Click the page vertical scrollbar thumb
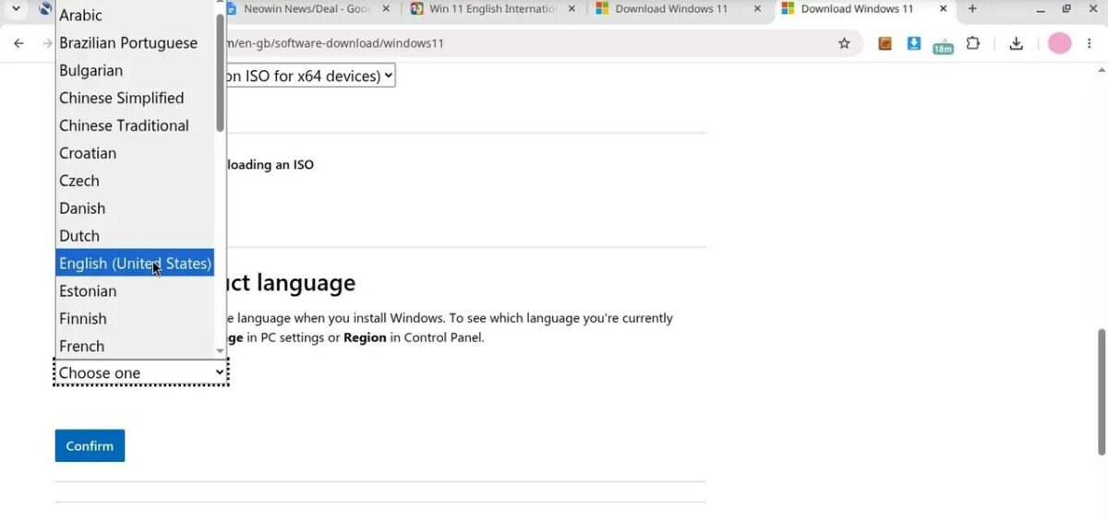1108x519 pixels. (x=1101, y=392)
